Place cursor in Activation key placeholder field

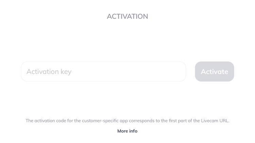click(x=103, y=71)
